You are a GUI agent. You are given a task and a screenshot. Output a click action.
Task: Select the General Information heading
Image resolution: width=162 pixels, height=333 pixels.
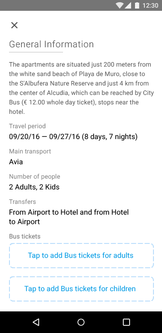(51, 44)
